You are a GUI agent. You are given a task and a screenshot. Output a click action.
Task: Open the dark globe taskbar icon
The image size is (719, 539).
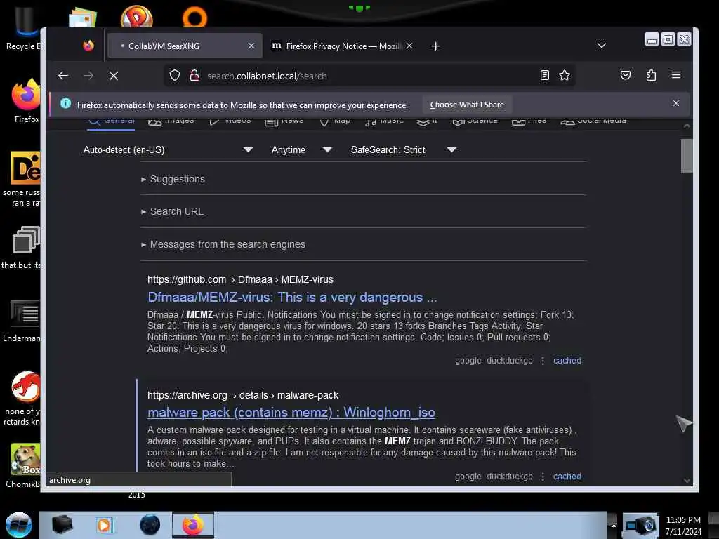click(x=150, y=525)
